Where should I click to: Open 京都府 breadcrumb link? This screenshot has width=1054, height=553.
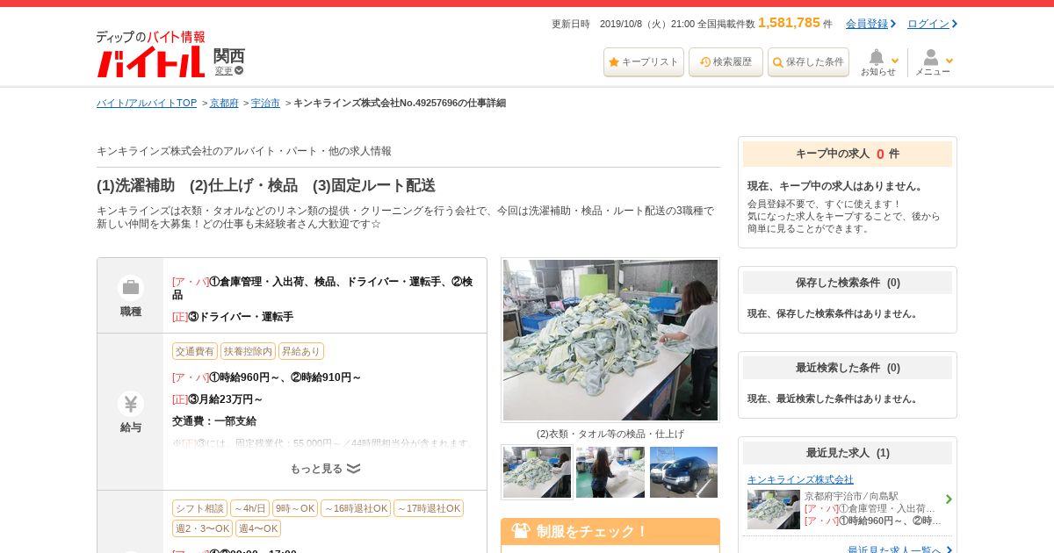coord(224,103)
